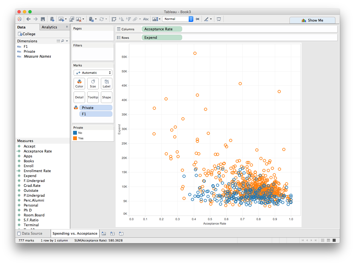Select the Private dimension field
355x265 pixels.
29,51
